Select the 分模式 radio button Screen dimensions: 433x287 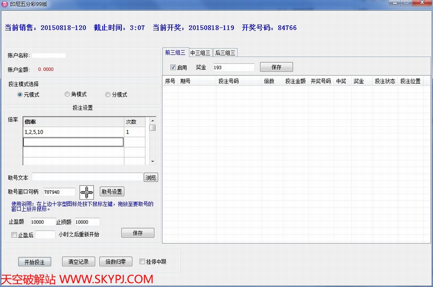pyautogui.click(x=108, y=94)
